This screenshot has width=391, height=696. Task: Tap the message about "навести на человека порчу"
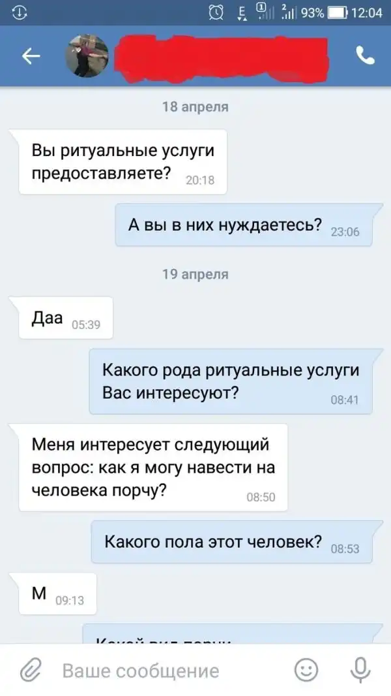152,467
